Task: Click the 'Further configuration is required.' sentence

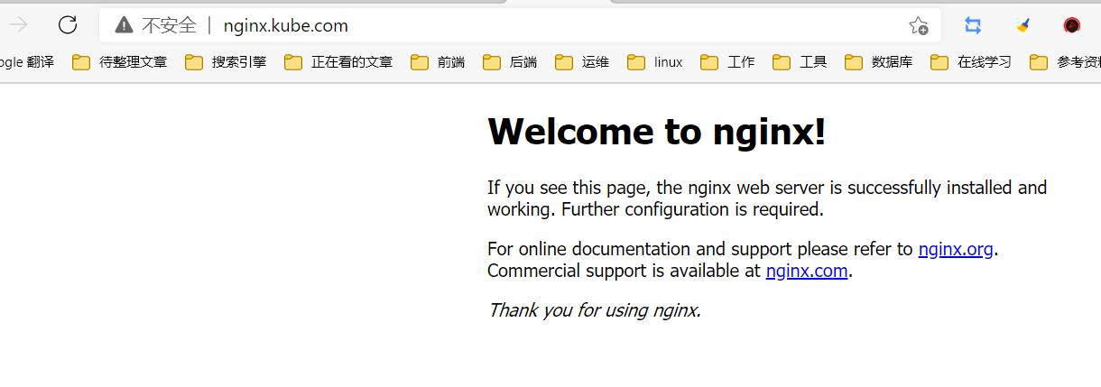Action: click(x=693, y=209)
